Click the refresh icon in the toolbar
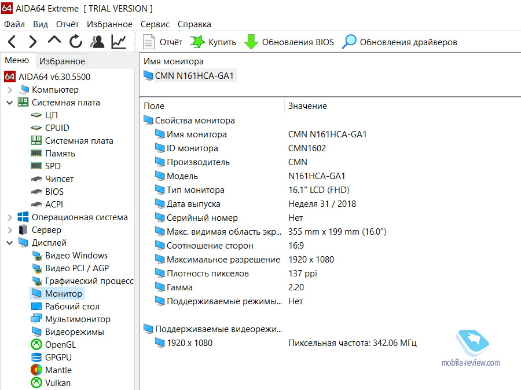 coord(75,42)
